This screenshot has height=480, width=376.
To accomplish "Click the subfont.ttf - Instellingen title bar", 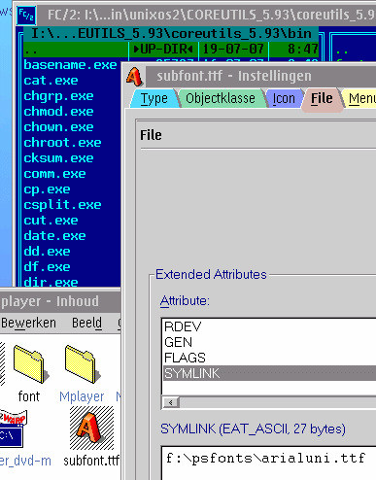I will [260, 76].
